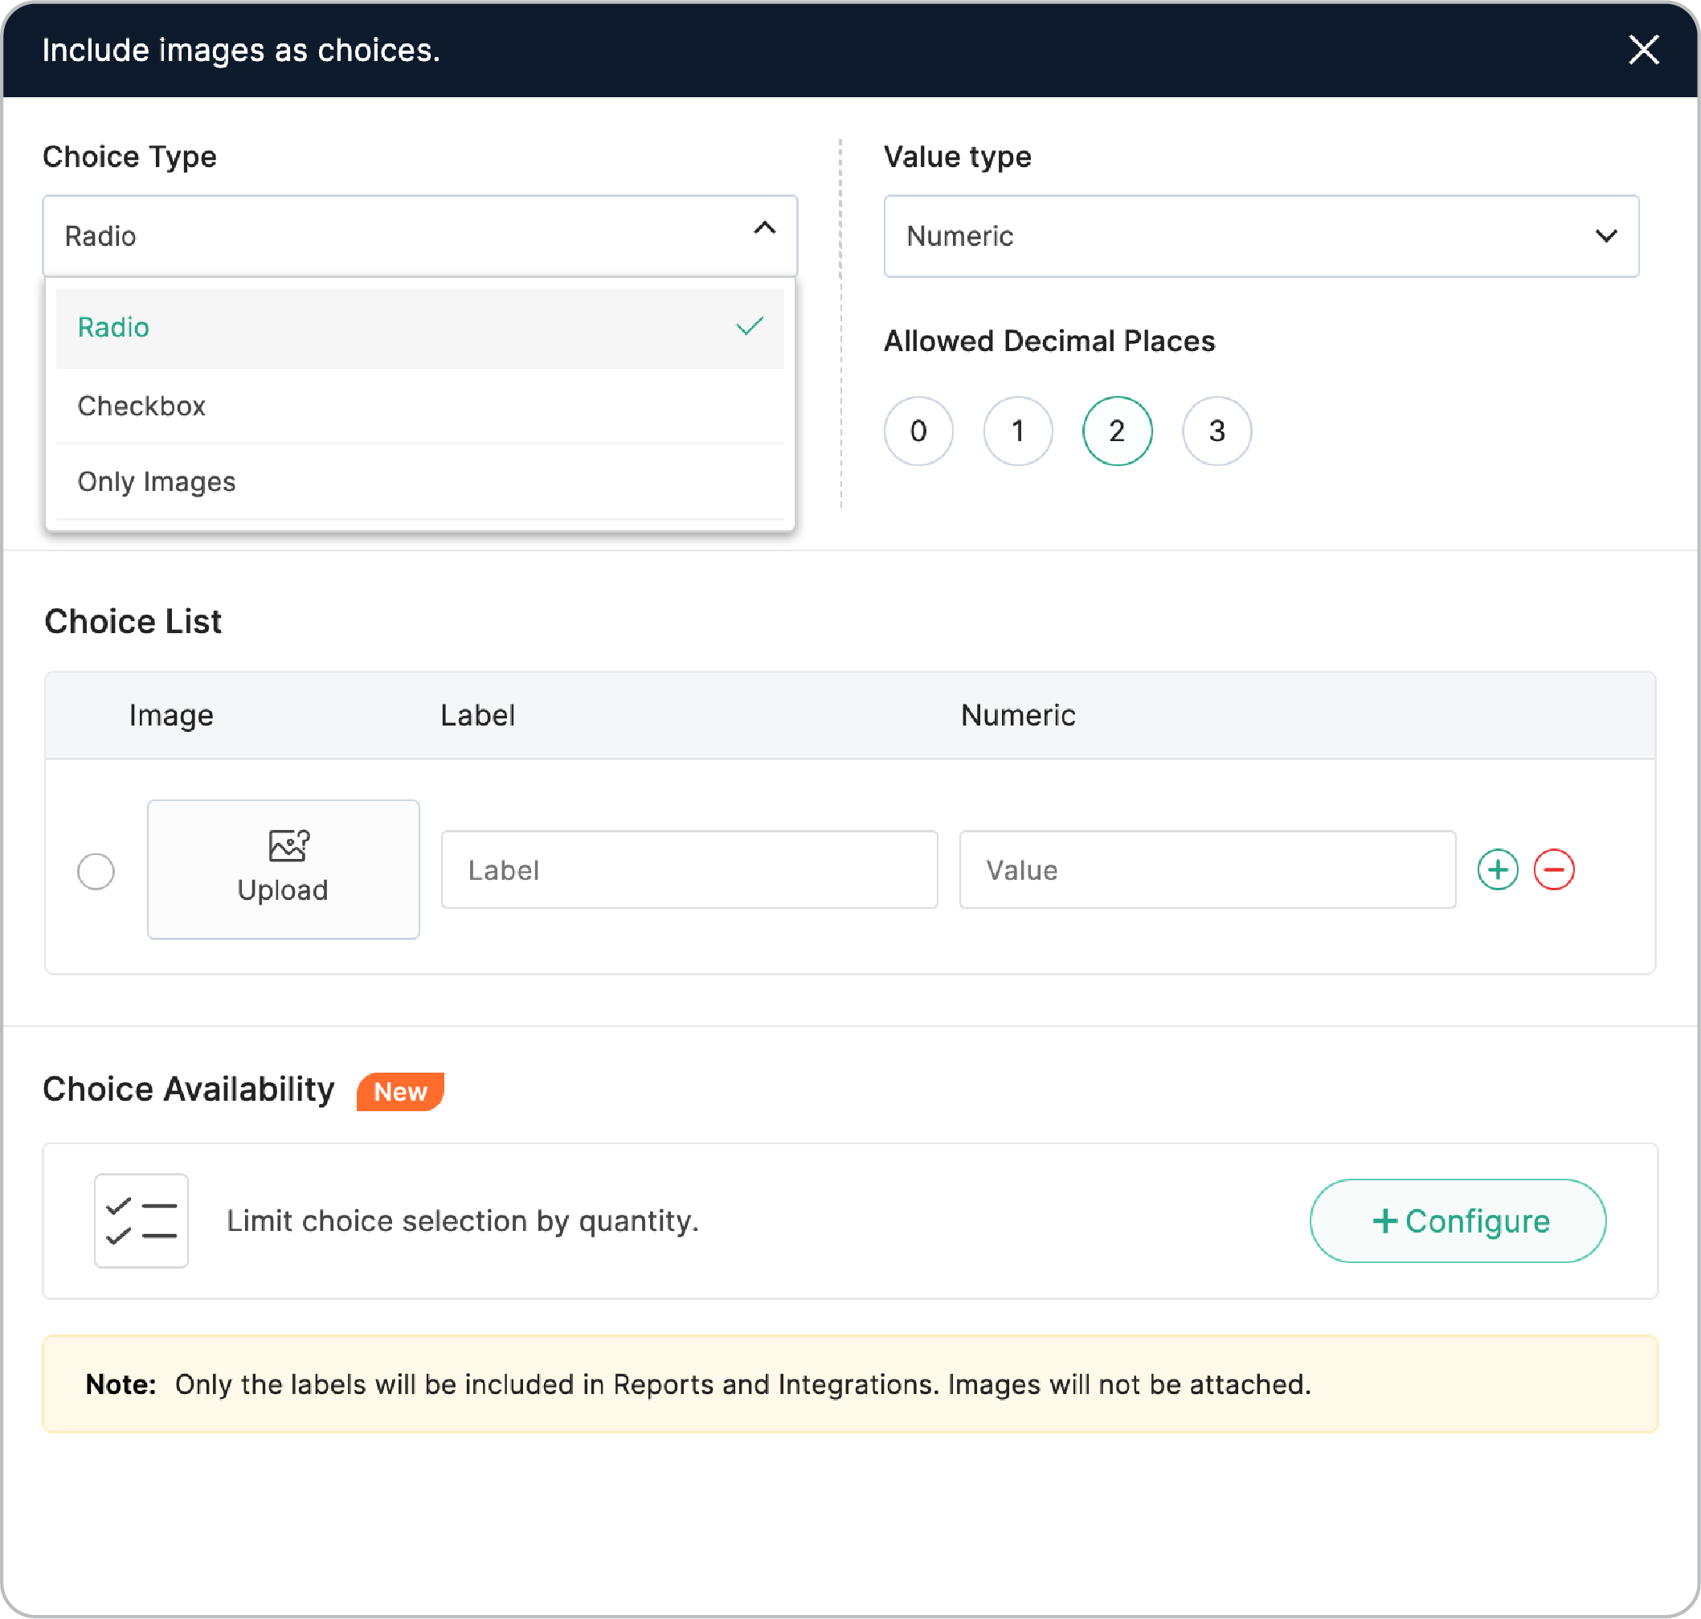The width and height of the screenshot is (1701, 1619).
Task: Select the choice row radio button
Action: coord(96,871)
